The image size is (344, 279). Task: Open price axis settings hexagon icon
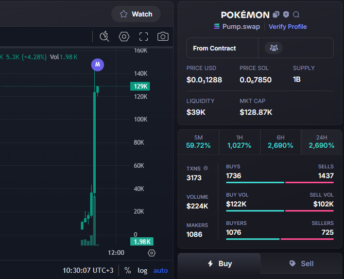151,253
